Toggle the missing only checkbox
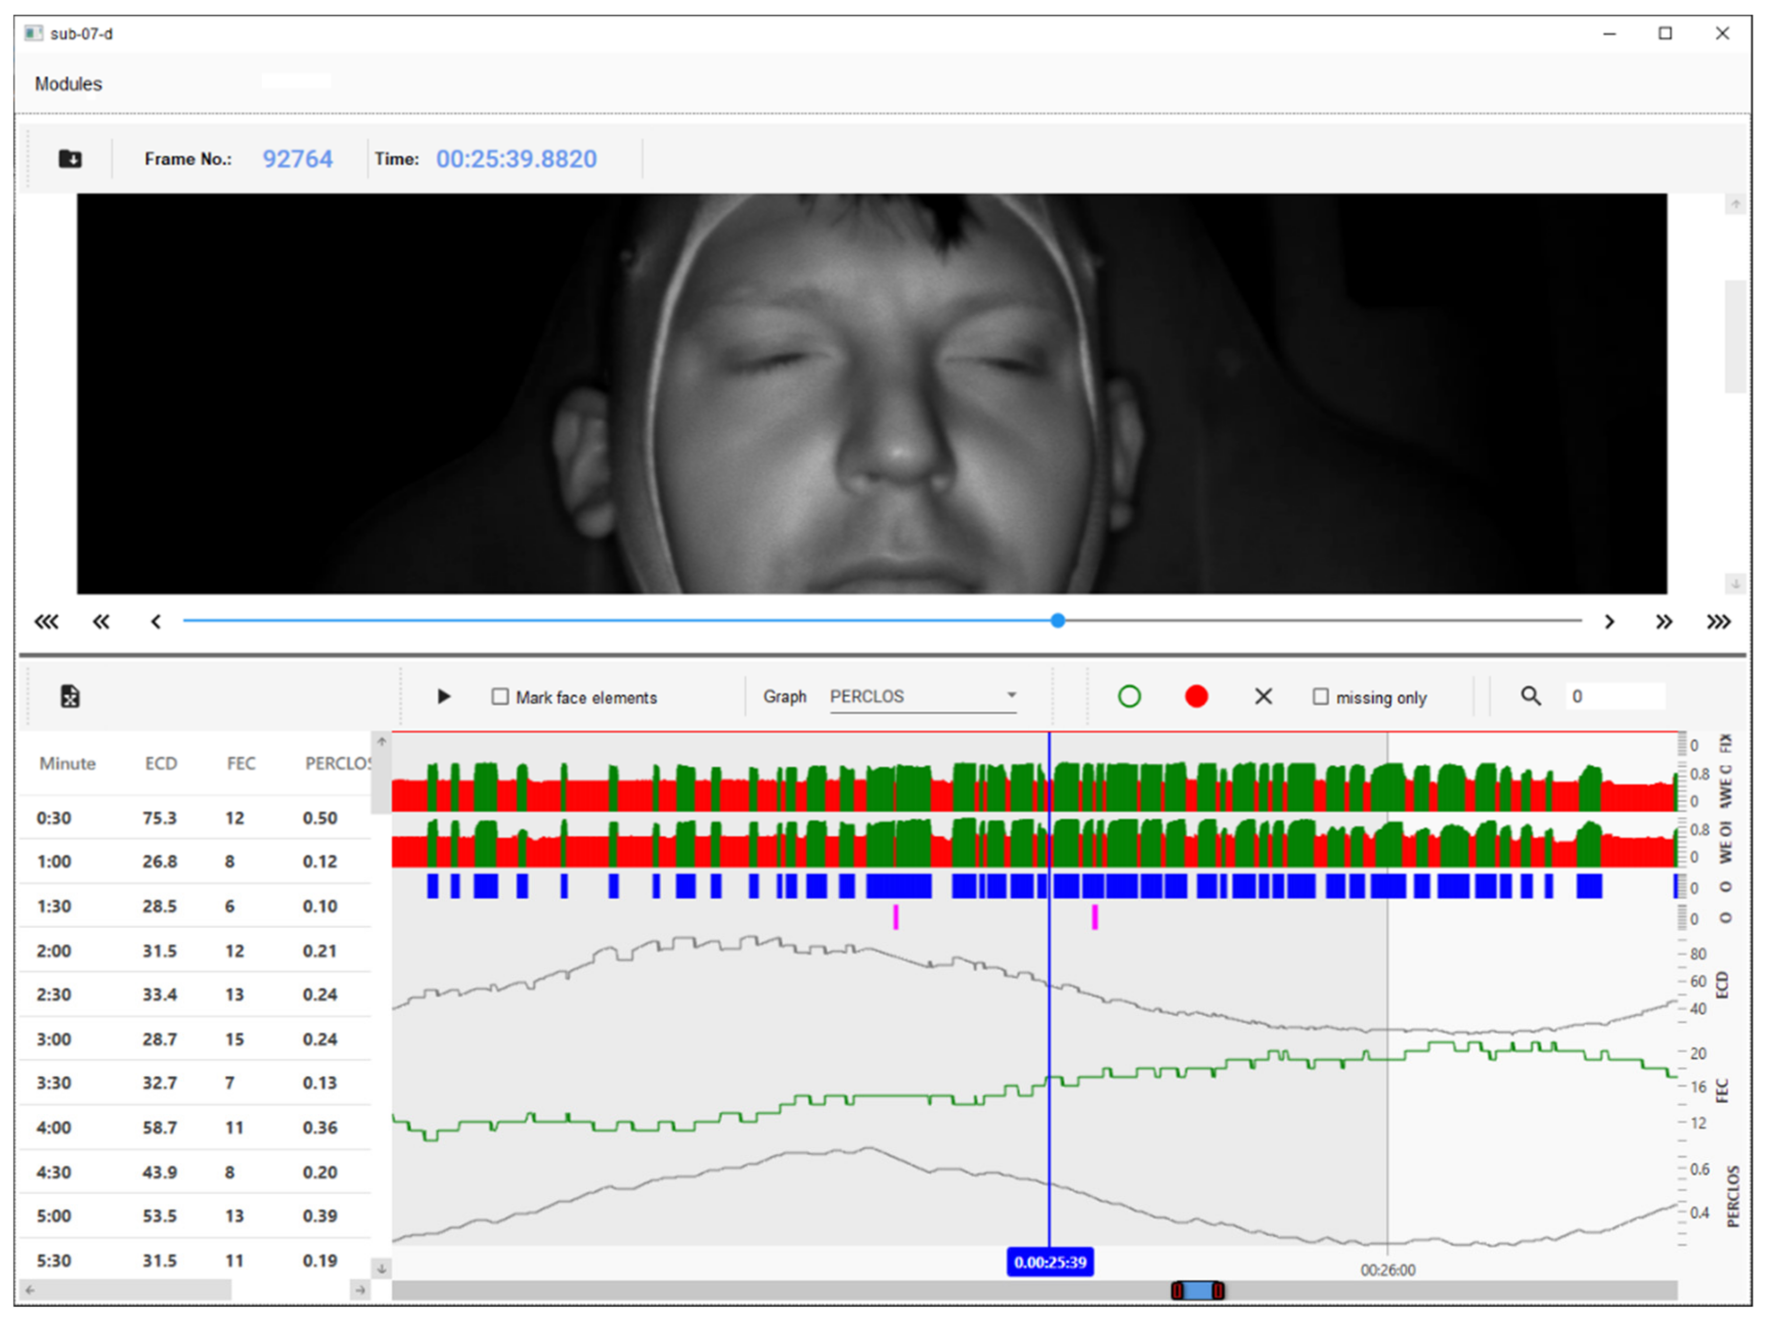The width and height of the screenshot is (1767, 1319). click(1321, 697)
